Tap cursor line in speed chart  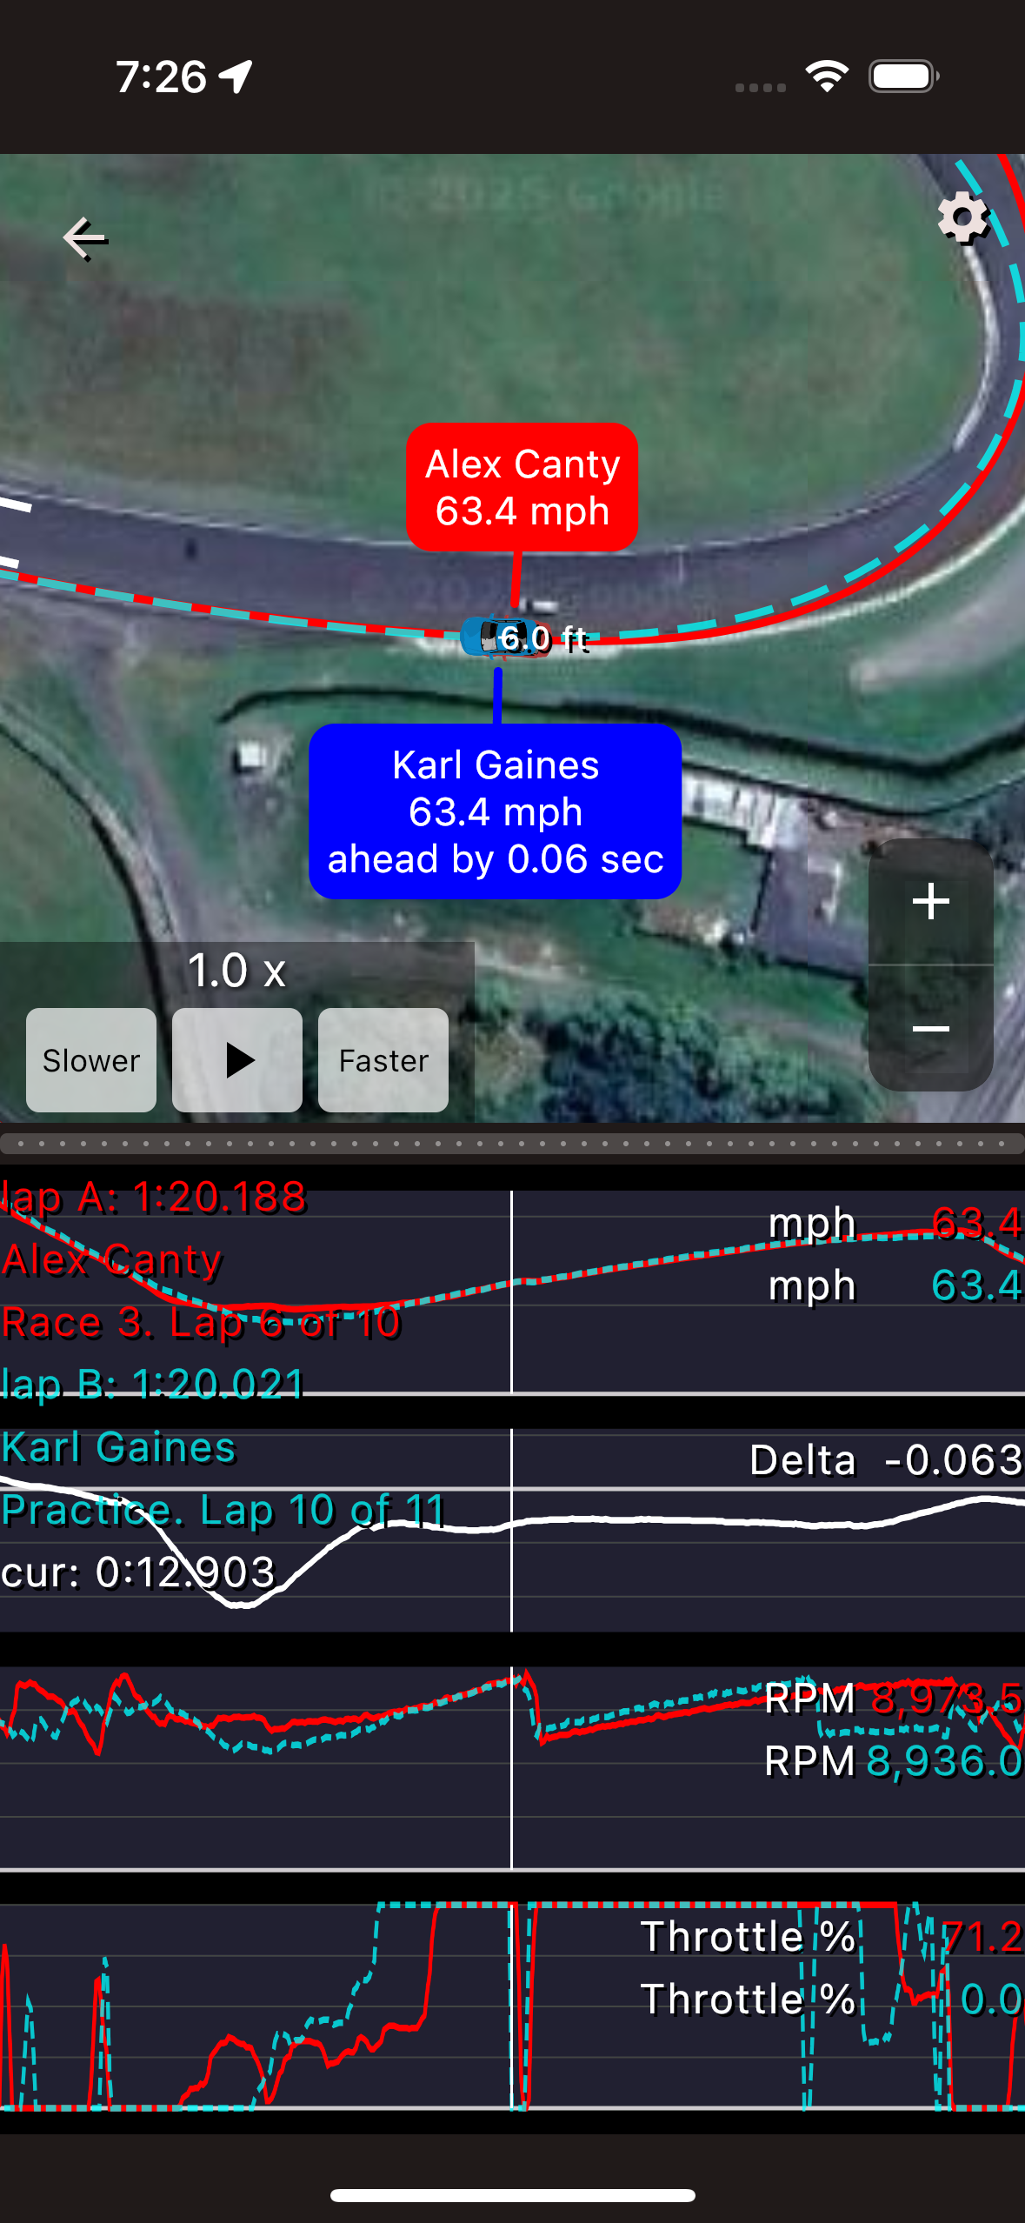pyautogui.click(x=511, y=1292)
